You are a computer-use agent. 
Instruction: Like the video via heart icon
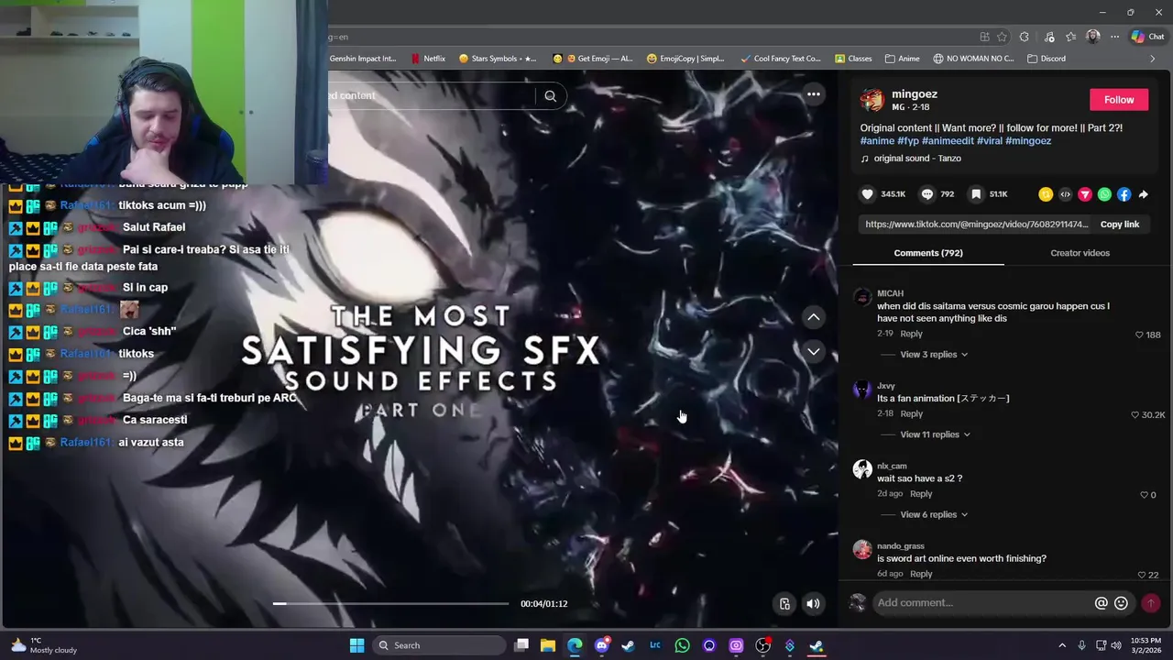point(867,194)
